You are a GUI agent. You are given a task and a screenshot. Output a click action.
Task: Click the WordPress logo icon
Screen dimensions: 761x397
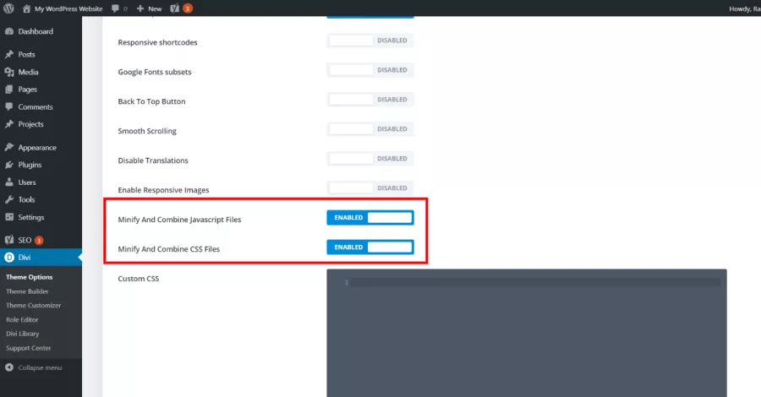point(8,8)
